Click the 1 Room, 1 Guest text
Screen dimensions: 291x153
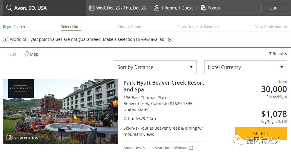177,8
